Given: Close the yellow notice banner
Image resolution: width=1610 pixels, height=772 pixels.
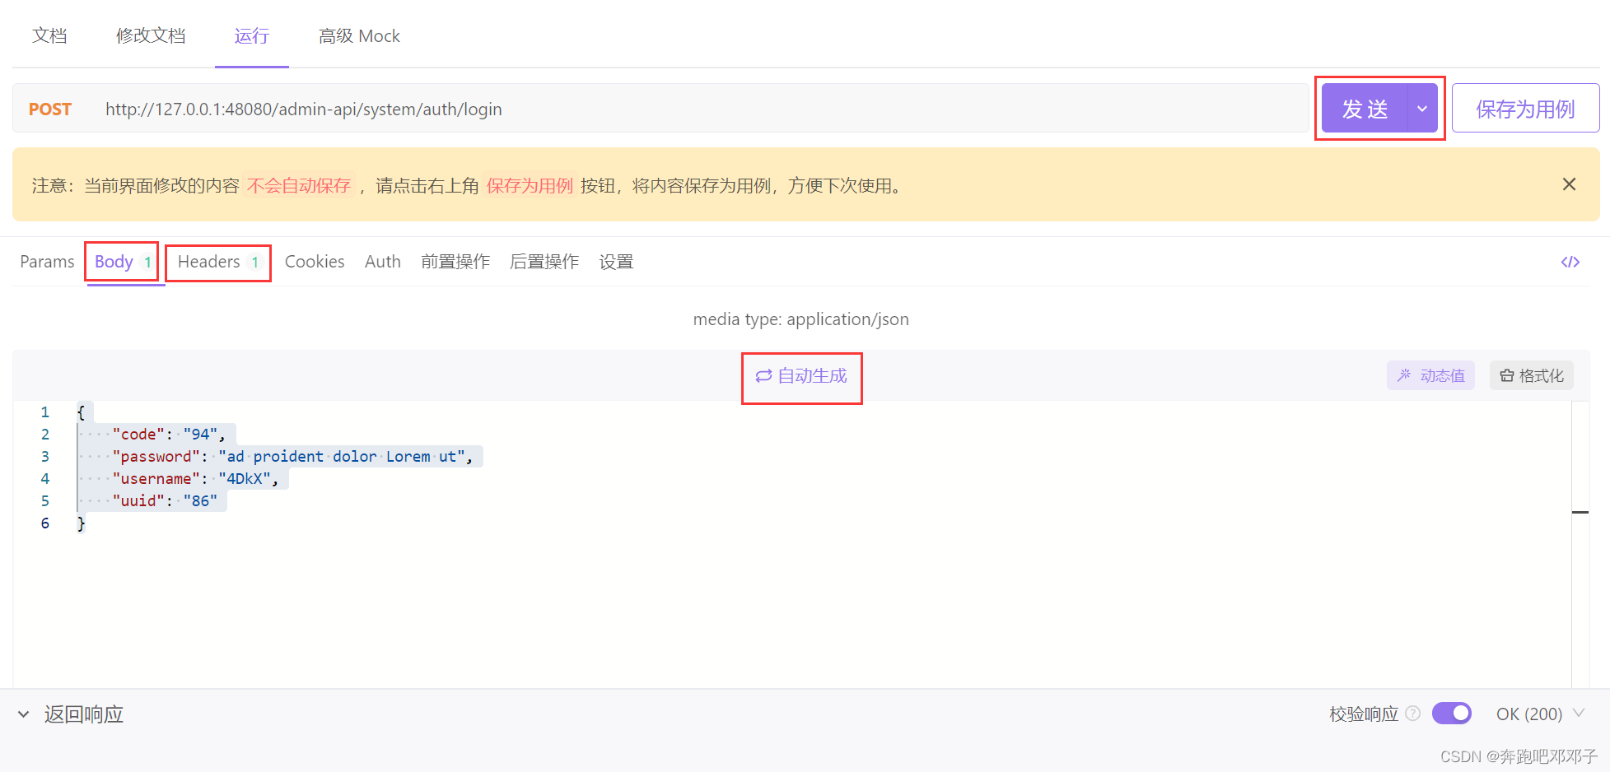Looking at the screenshot, I should 1569,184.
